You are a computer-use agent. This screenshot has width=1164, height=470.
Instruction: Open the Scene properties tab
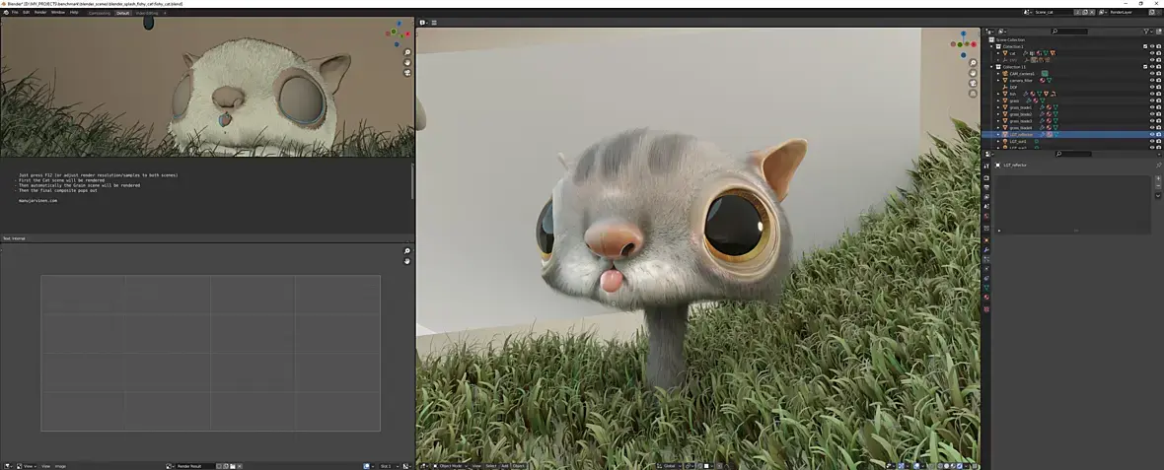pos(986,206)
